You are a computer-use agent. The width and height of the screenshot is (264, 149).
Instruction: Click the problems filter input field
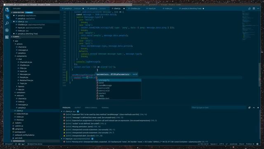[219, 108]
